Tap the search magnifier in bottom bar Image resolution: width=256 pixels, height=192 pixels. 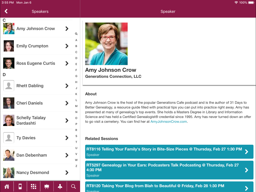point(73,186)
